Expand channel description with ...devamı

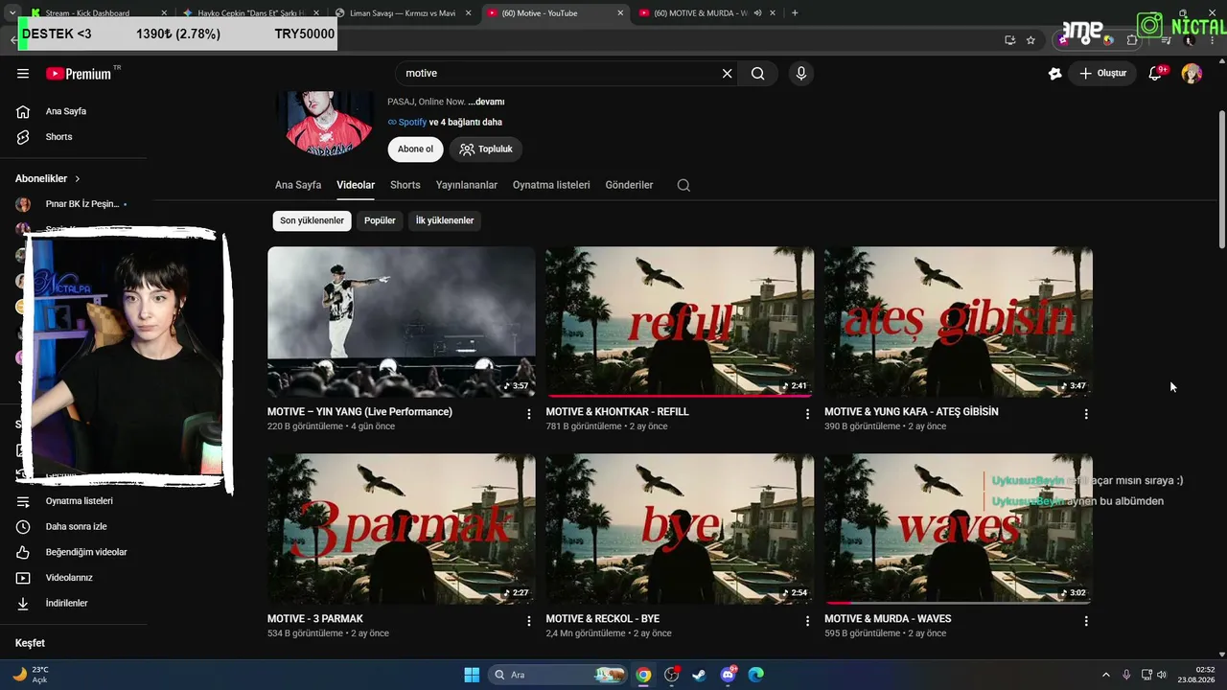tap(486, 102)
